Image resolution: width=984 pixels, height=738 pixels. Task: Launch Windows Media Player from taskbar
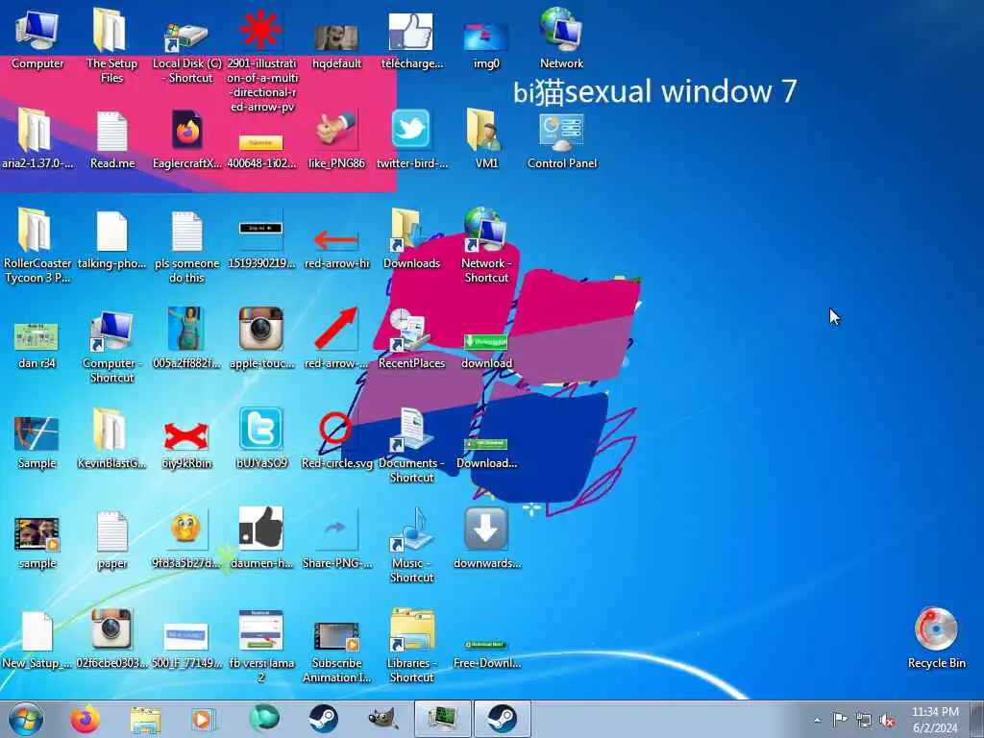point(203,719)
